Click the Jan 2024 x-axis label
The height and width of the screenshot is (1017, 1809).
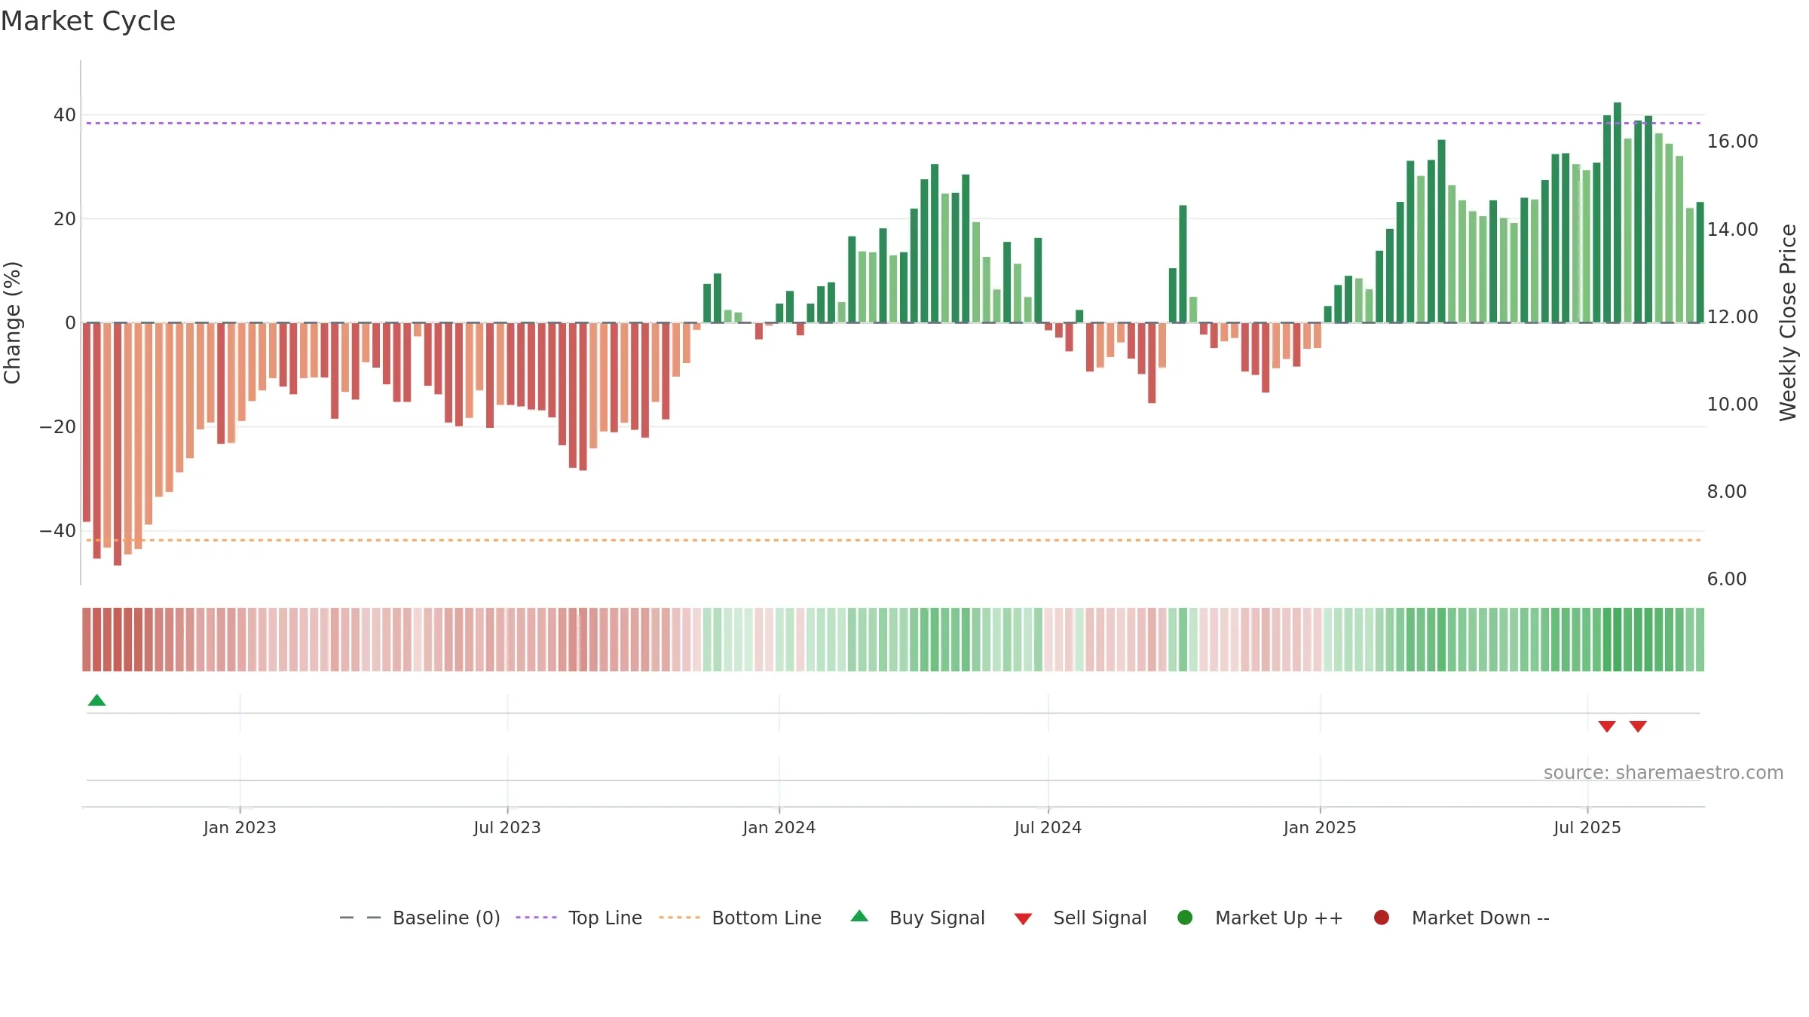(x=779, y=828)
